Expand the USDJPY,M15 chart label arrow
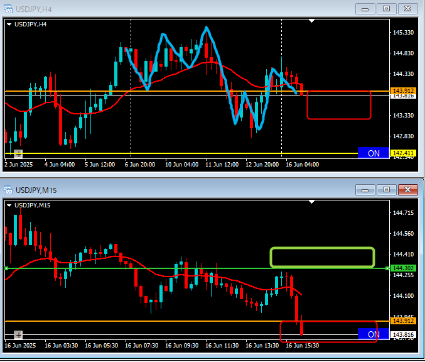Image resolution: width=425 pixels, height=362 pixels. 9,205
